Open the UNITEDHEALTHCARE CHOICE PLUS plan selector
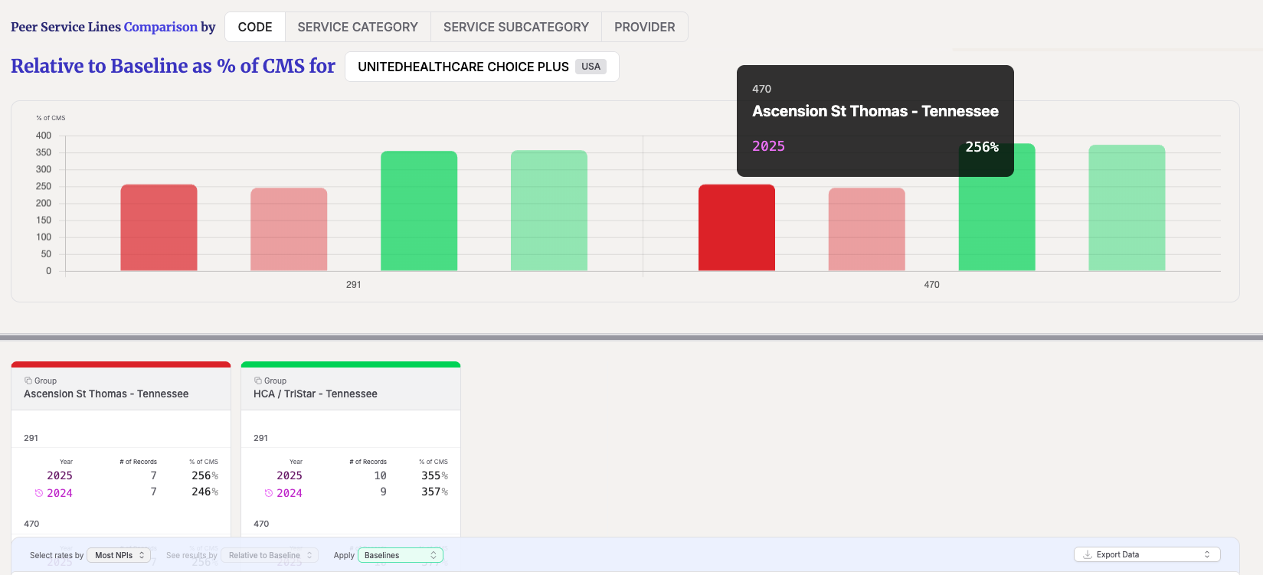Image resolution: width=1263 pixels, height=575 pixels. point(482,67)
